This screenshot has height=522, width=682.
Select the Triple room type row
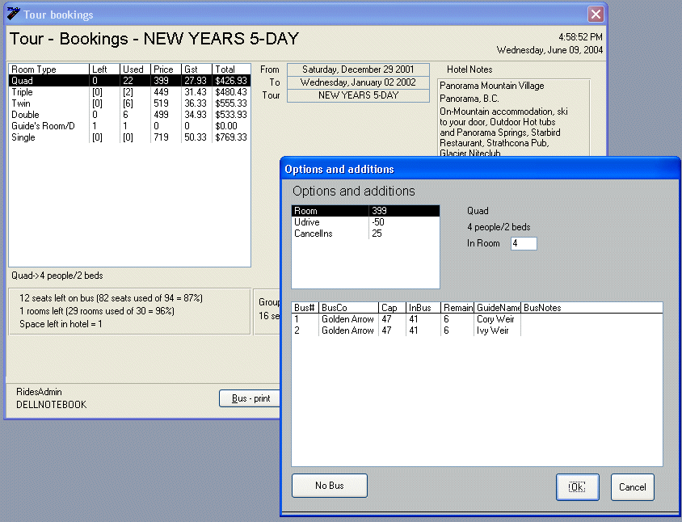point(129,92)
